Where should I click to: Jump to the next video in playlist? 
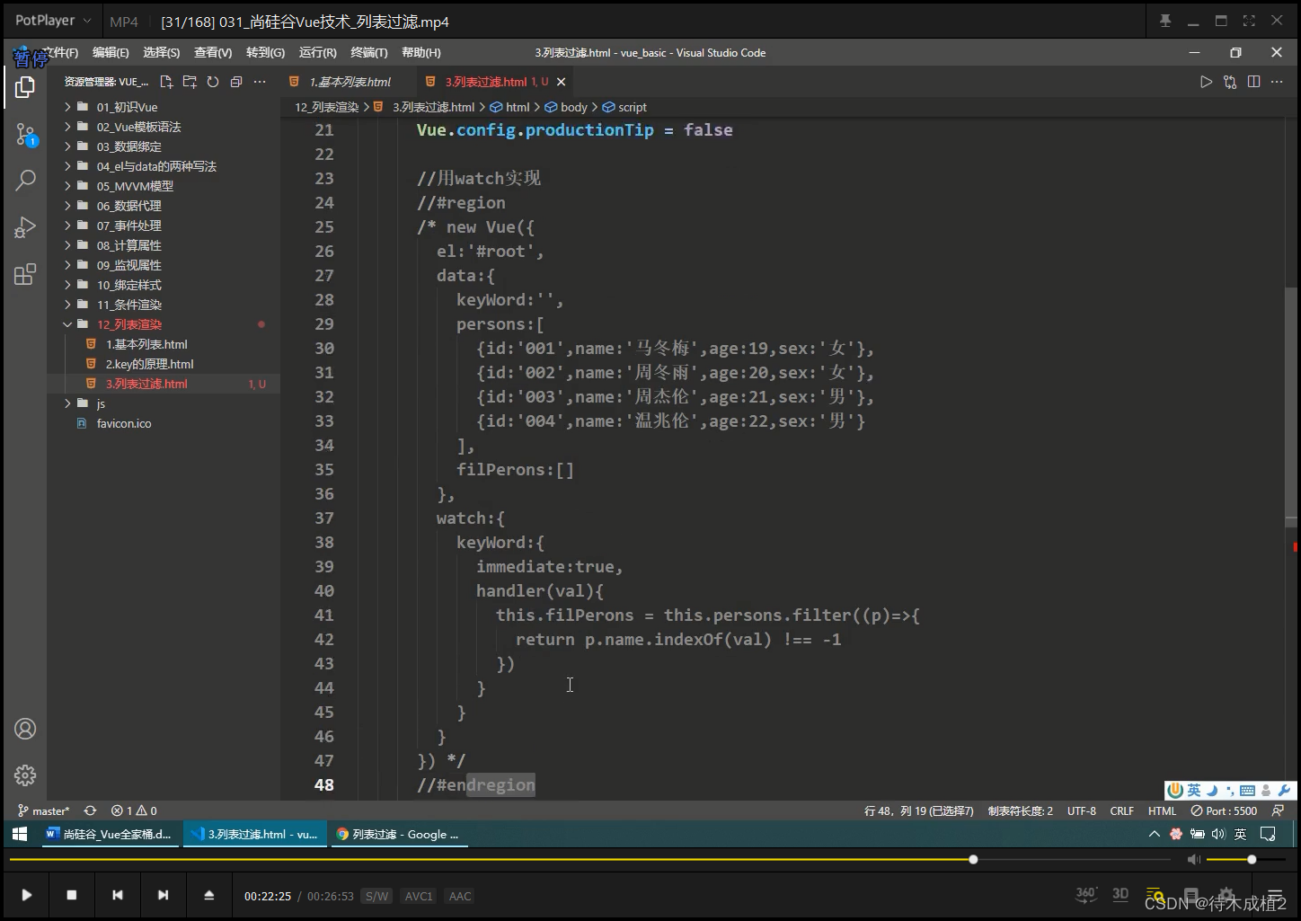pyautogui.click(x=163, y=895)
